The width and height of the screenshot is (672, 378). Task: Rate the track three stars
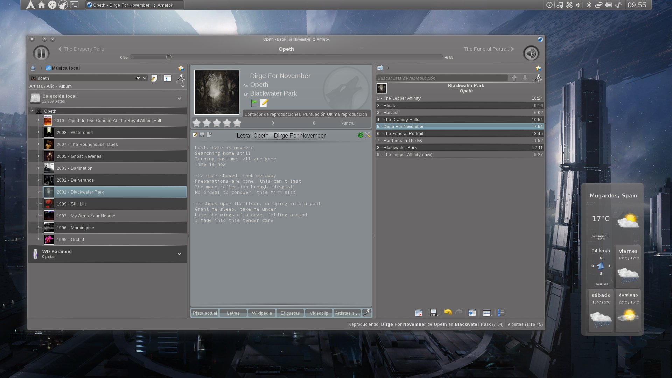217,123
